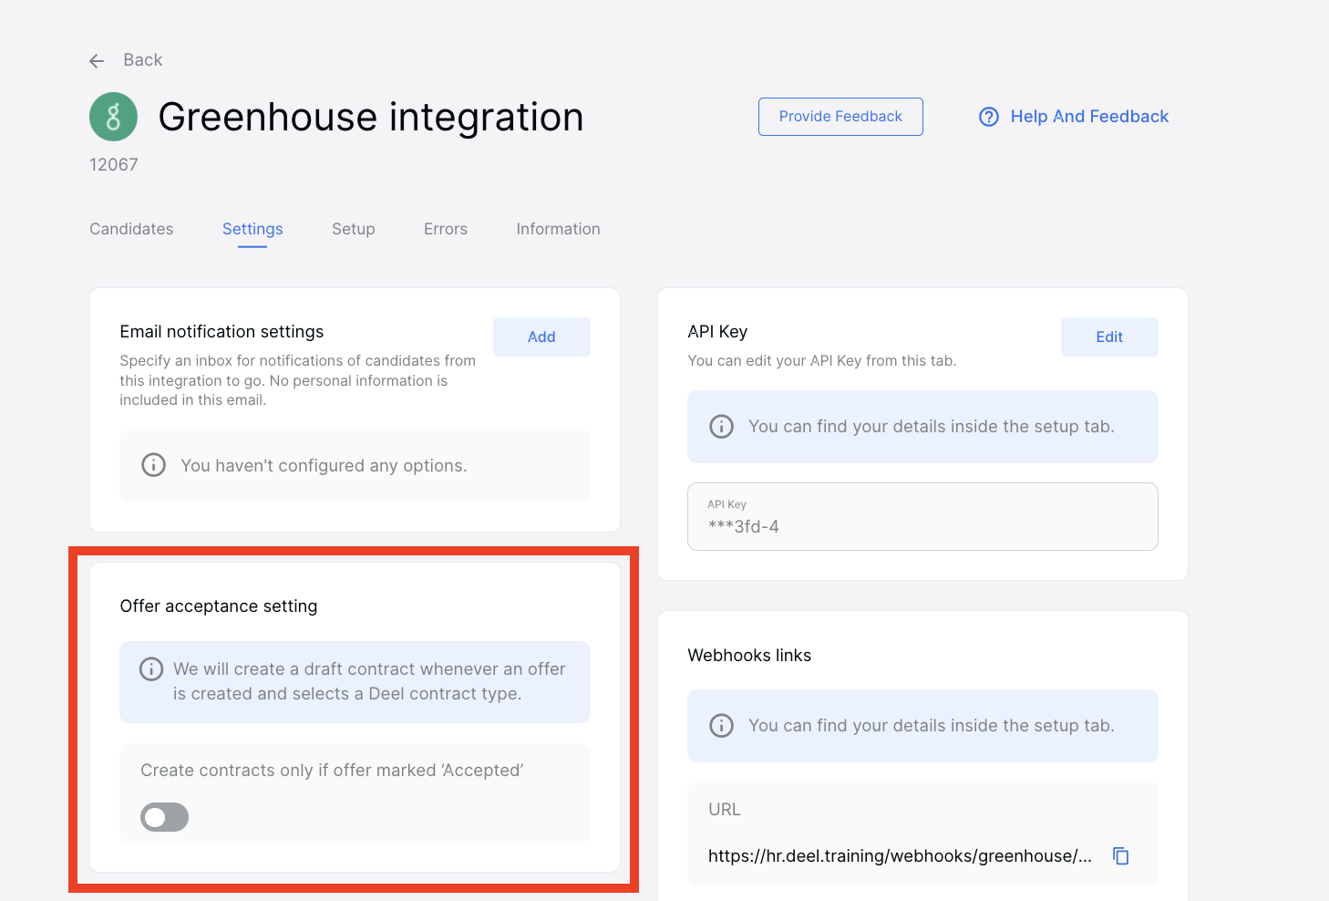
Task: Click the back arrow icon
Action: click(x=97, y=61)
